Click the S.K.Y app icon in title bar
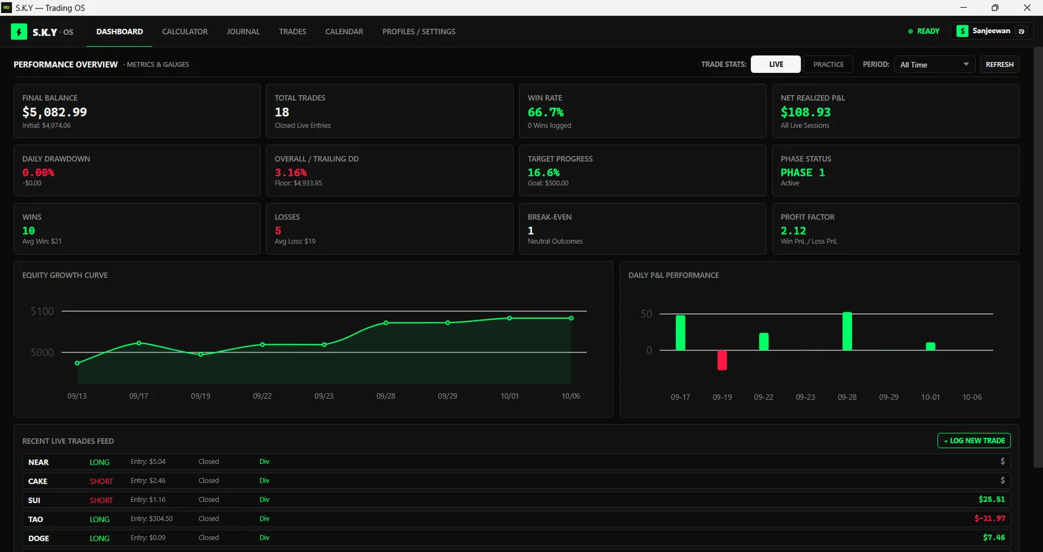This screenshot has width=1043, height=552. tap(7, 8)
